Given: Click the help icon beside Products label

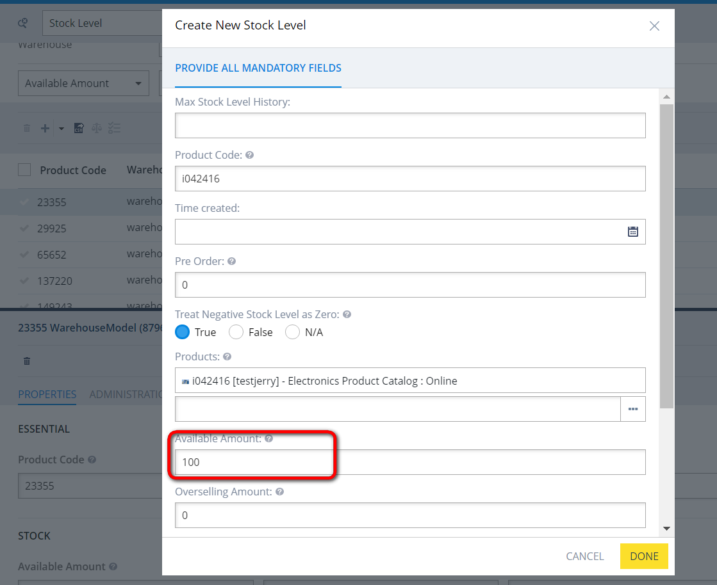Looking at the screenshot, I should [x=227, y=357].
